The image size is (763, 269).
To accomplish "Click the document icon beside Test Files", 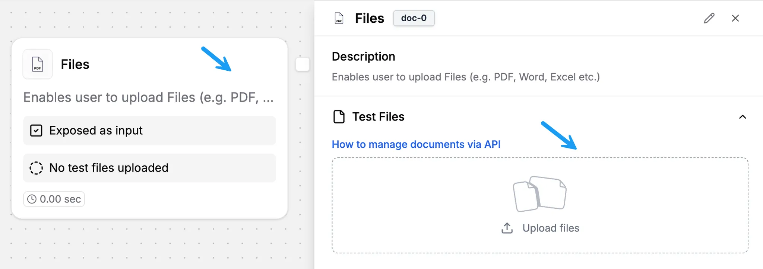I will tap(339, 117).
